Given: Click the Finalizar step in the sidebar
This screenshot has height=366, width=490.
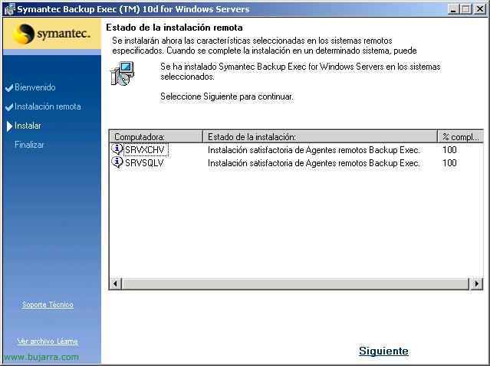Looking at the screenshot, I should coord(29,145).
